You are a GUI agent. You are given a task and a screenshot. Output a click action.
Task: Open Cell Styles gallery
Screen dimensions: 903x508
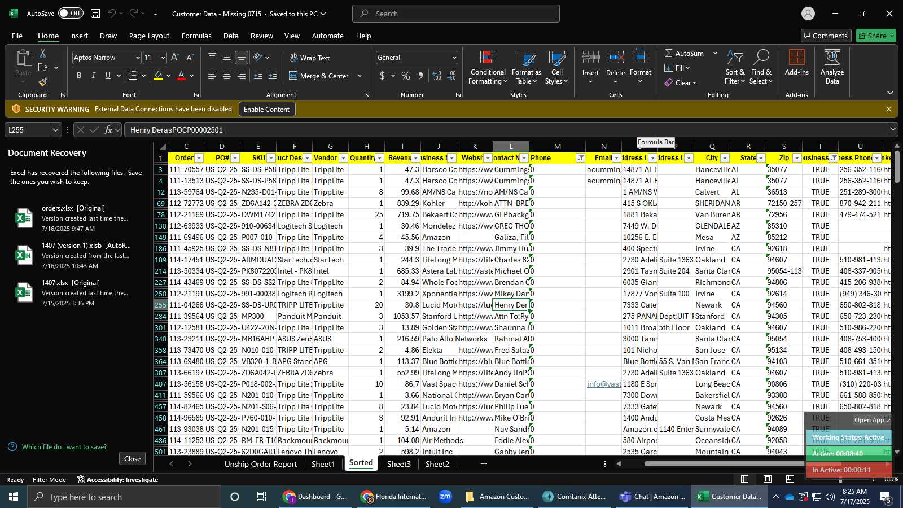click(556, 68)
